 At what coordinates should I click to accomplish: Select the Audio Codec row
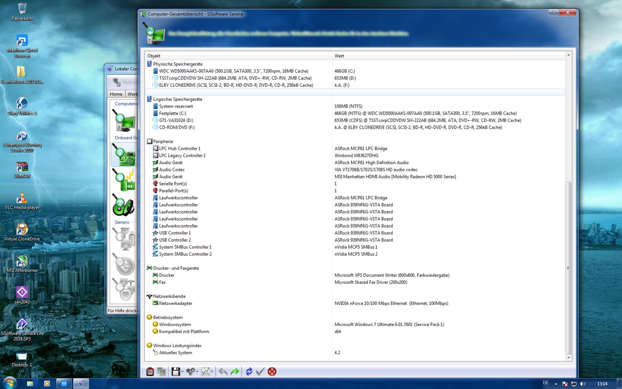pos(355,170)
